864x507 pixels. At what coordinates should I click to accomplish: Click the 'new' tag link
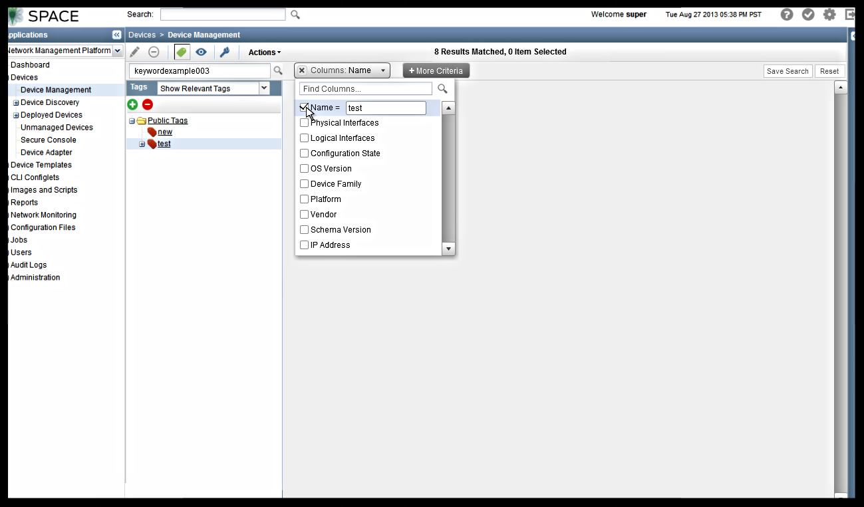coord(165,132)
